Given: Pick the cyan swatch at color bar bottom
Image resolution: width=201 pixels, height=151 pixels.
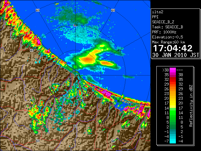Looking at the screenshot, I should point(173,141).
